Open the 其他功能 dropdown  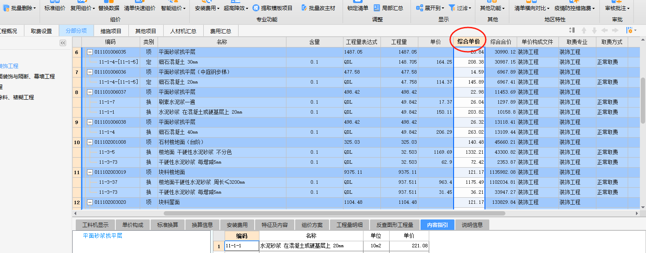(504, 8)
